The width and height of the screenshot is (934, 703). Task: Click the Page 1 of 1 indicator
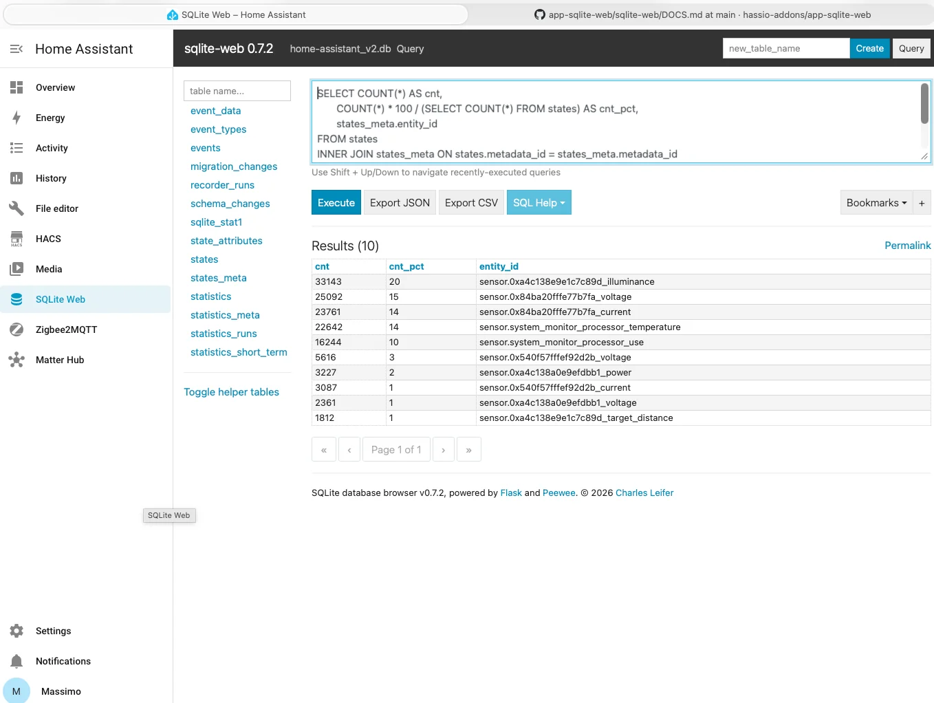(x=396, y=449)
